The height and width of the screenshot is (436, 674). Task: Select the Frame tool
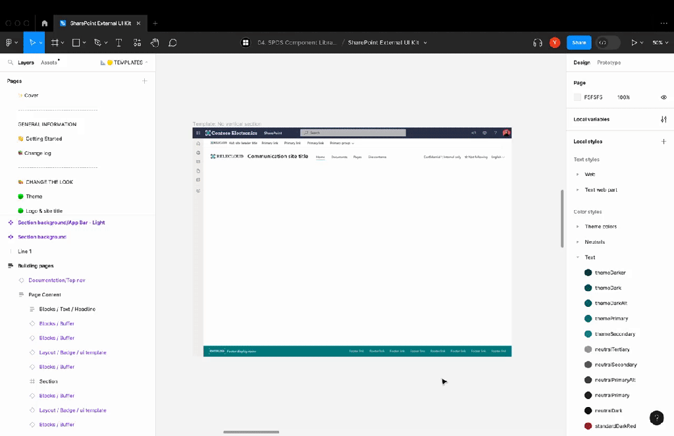coord(55,42)
